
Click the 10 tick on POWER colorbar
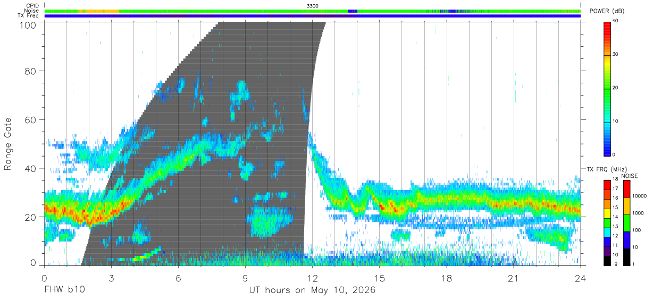click(616, 122)
